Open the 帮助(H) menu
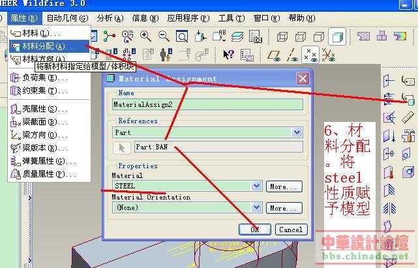 pyautogui.click(x=302, y=18)
